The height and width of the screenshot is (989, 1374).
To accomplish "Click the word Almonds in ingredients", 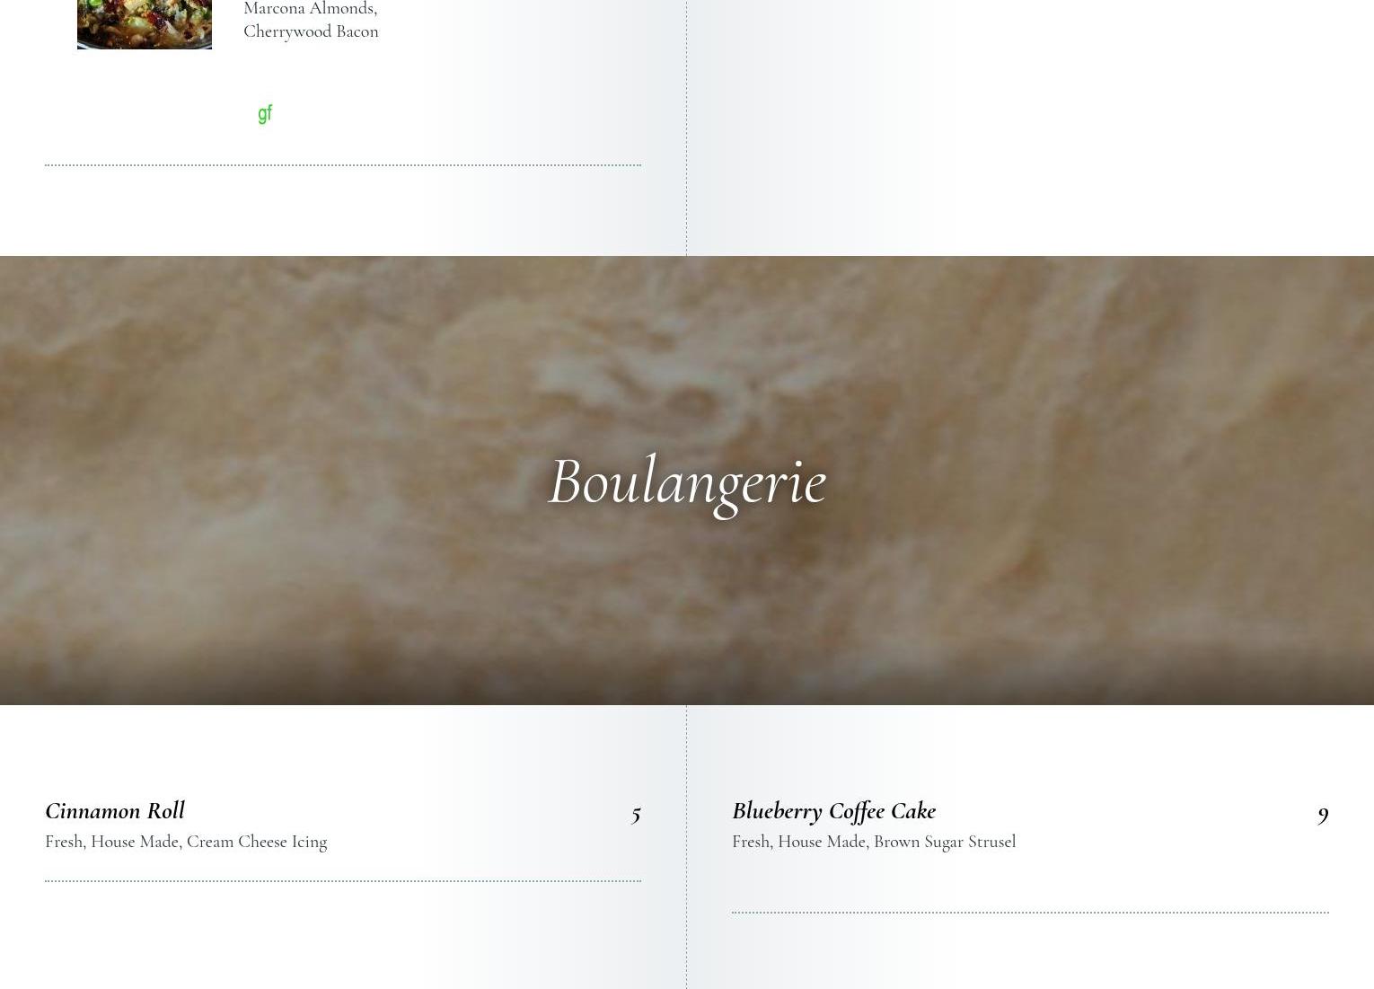I will 343,9.
